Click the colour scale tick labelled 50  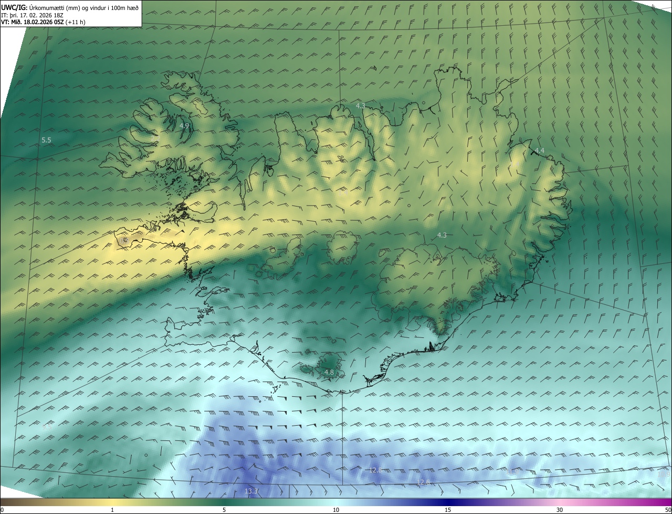[x=668, y=510]
